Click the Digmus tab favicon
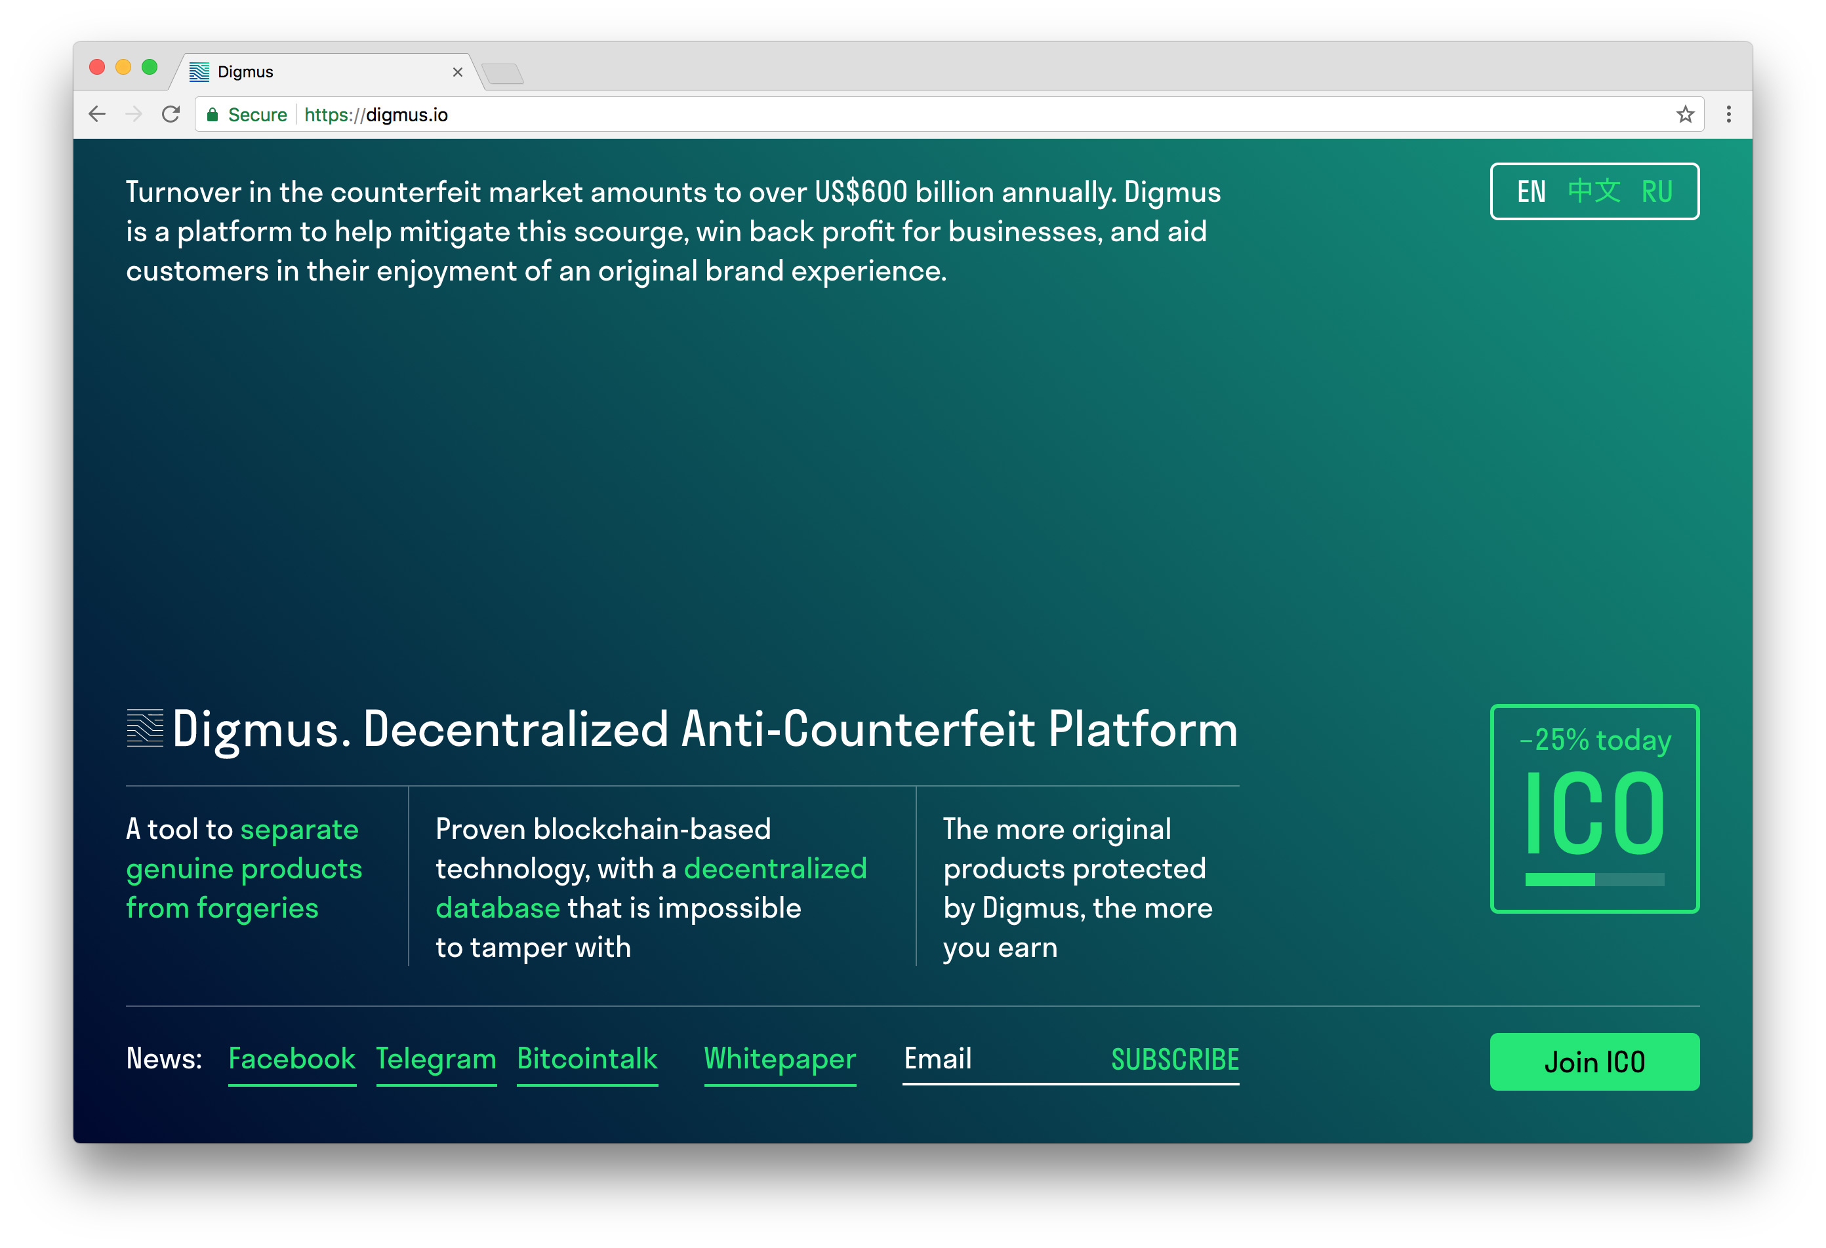This screenshot has height=1248, width=1826. coord(199,72)
